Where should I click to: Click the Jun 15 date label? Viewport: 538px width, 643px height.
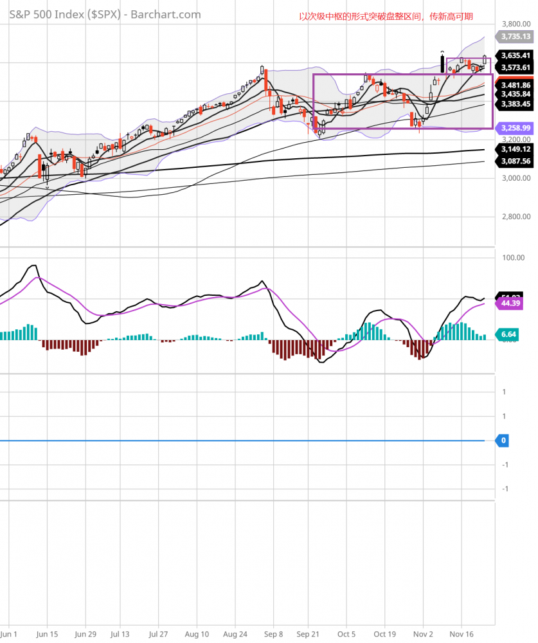[x=47, y=634]
